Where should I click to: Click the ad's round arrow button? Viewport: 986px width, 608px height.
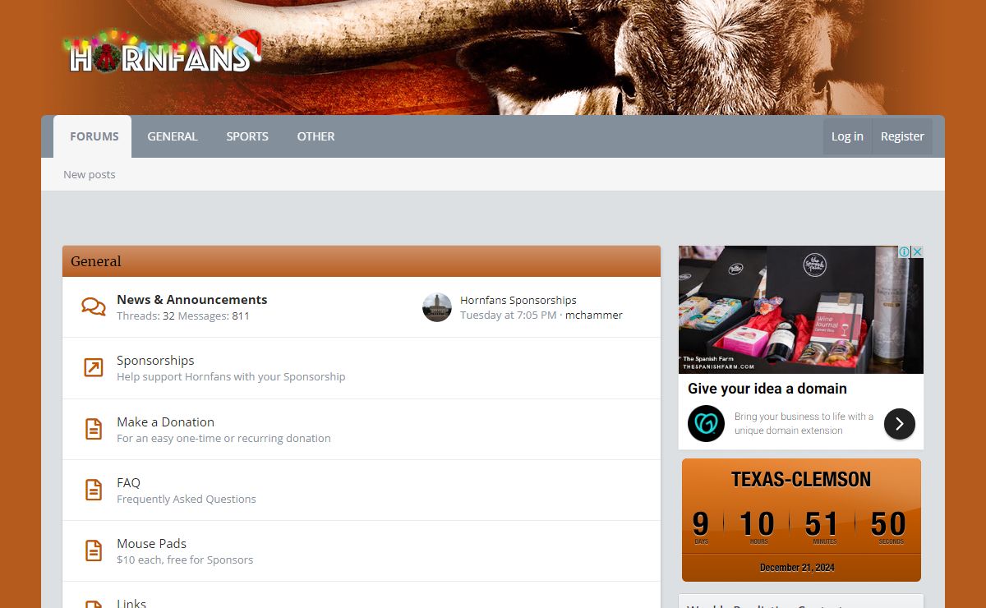tap(900, 424)
